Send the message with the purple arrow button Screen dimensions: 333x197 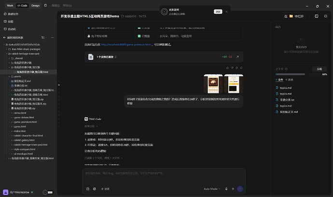(240, 189)
